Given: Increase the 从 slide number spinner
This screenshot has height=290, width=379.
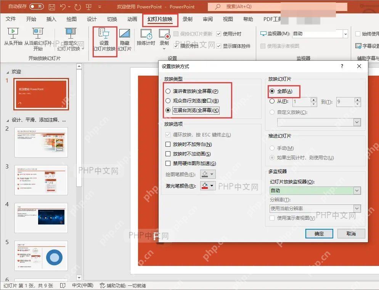Looking at the screenshot, I should (x=313, y=100).
